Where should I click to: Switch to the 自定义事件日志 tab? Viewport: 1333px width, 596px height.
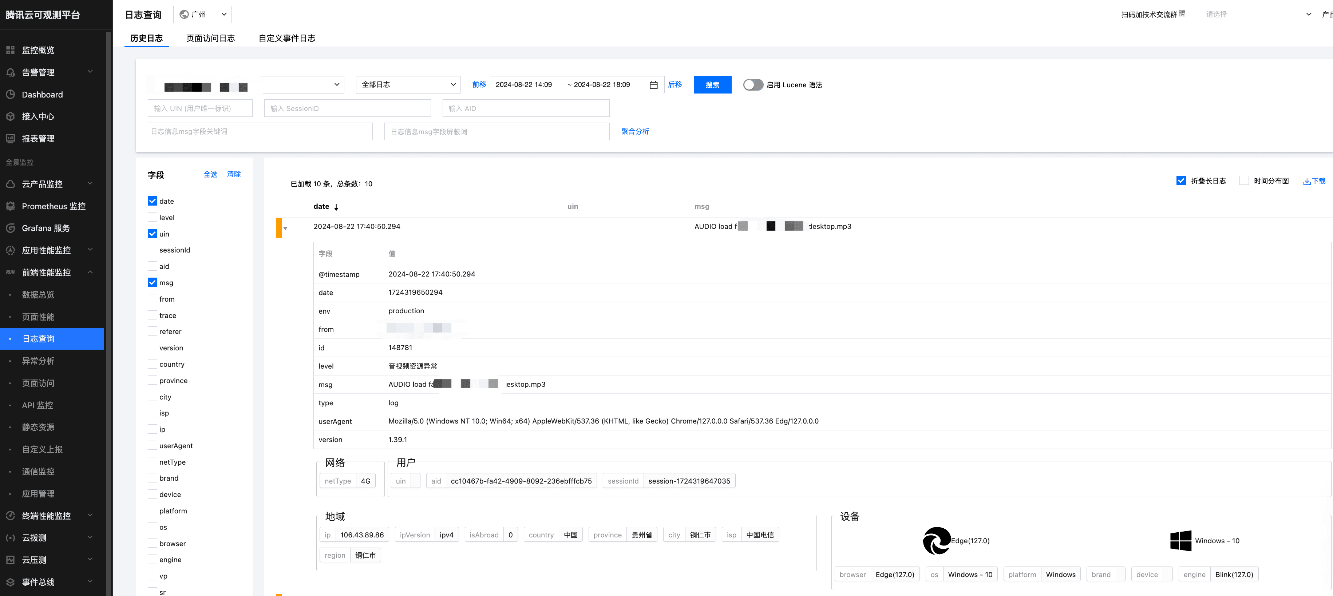click(x=287, y=38)
